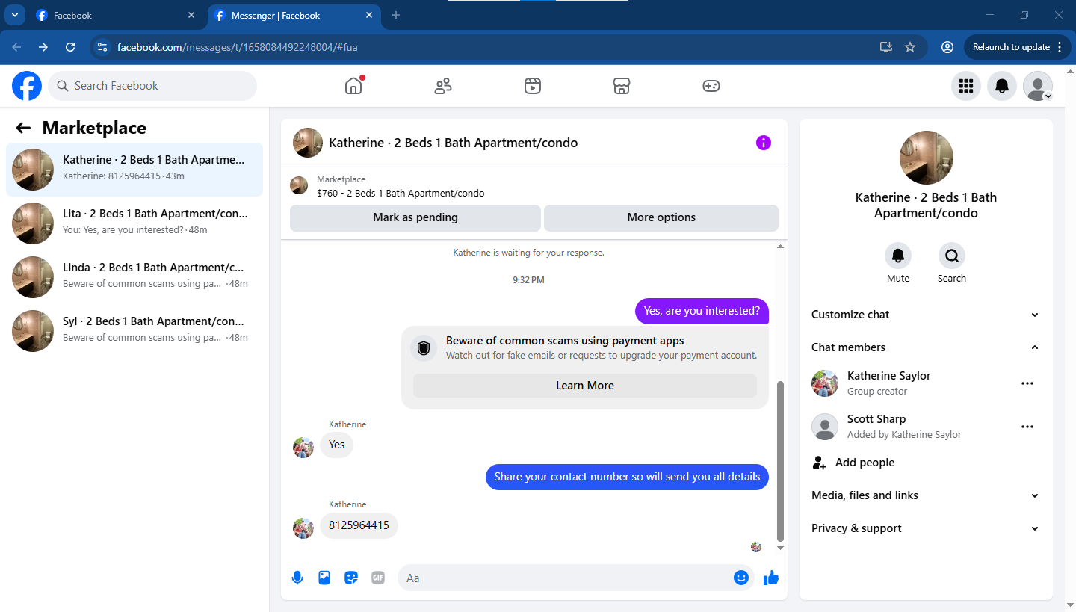Open Chrome's three-dot menu
This screenshot has height=612, width=1076.
[x=1059, y=47]
